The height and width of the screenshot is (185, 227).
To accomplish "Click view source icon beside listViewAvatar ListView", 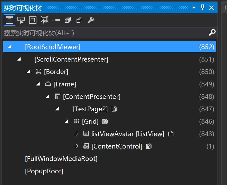I will (171, 134).
